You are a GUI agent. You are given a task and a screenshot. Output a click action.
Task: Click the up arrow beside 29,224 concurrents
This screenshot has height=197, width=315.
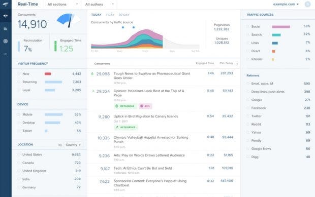(93, 91)
